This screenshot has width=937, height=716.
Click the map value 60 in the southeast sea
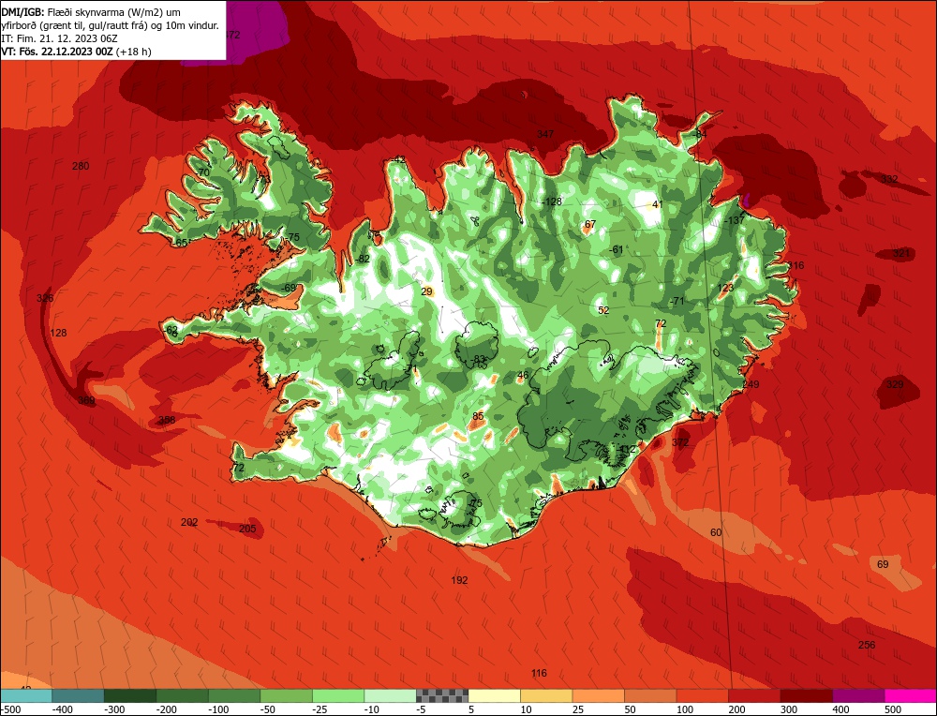point(716,532)
